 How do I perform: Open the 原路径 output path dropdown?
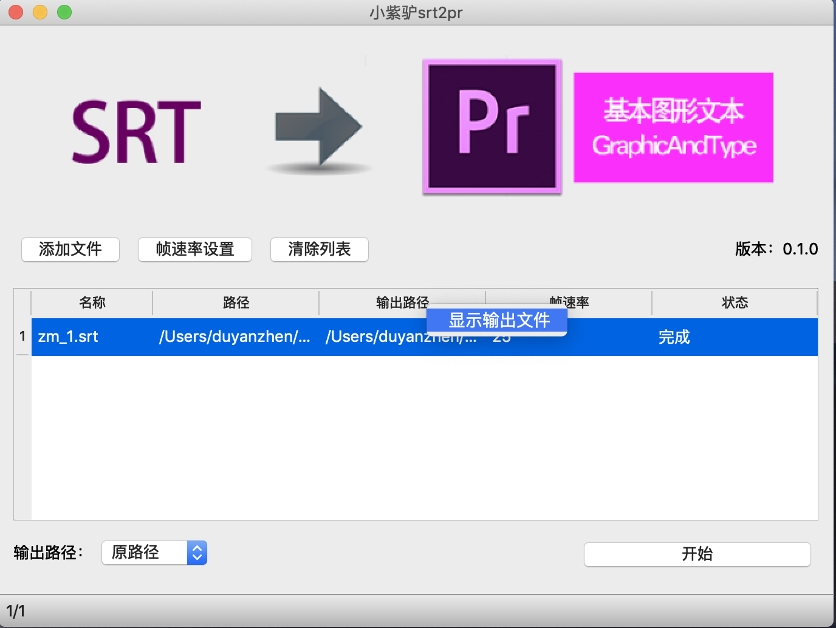154,553
